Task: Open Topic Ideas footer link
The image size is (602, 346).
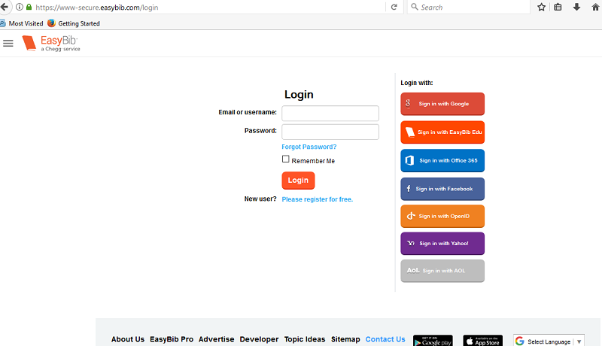Action: [x=305, y=339]
